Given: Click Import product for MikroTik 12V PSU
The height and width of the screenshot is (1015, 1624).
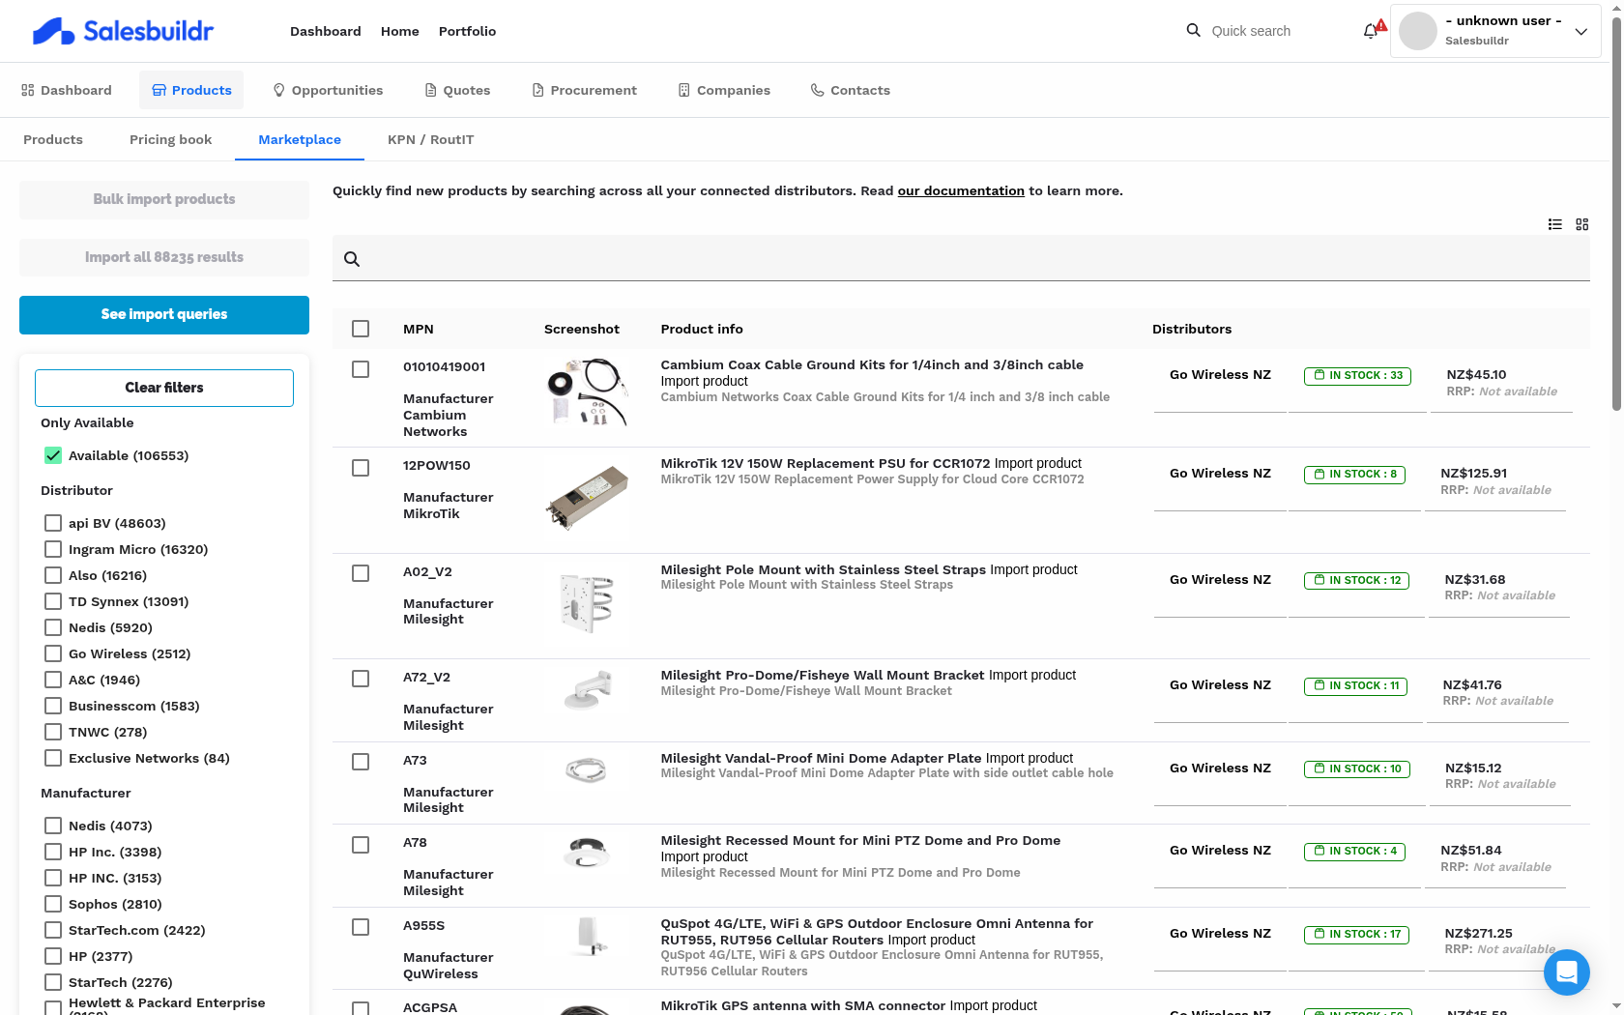Looking at the screenshot, I should click(1038, 463).
